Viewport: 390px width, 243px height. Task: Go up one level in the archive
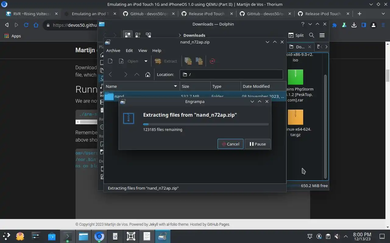point(137,74)
